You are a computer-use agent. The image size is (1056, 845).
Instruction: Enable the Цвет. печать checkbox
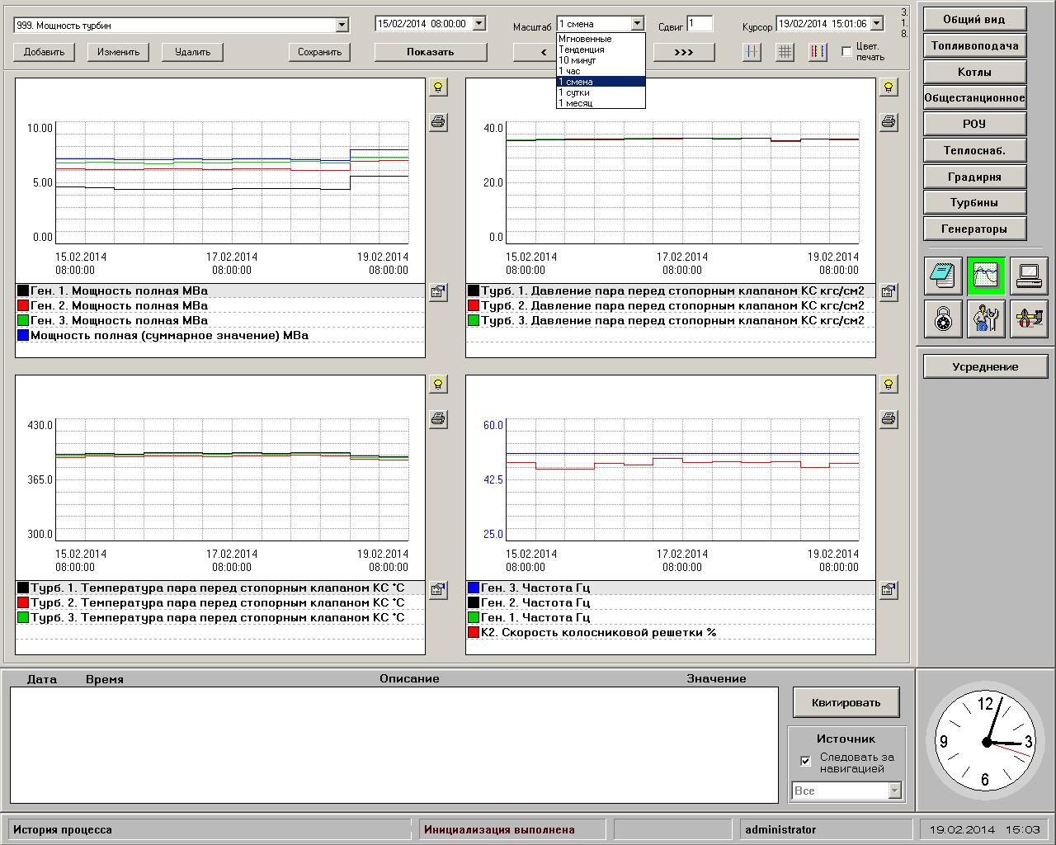pyautogui.click(x=846, y=52)
